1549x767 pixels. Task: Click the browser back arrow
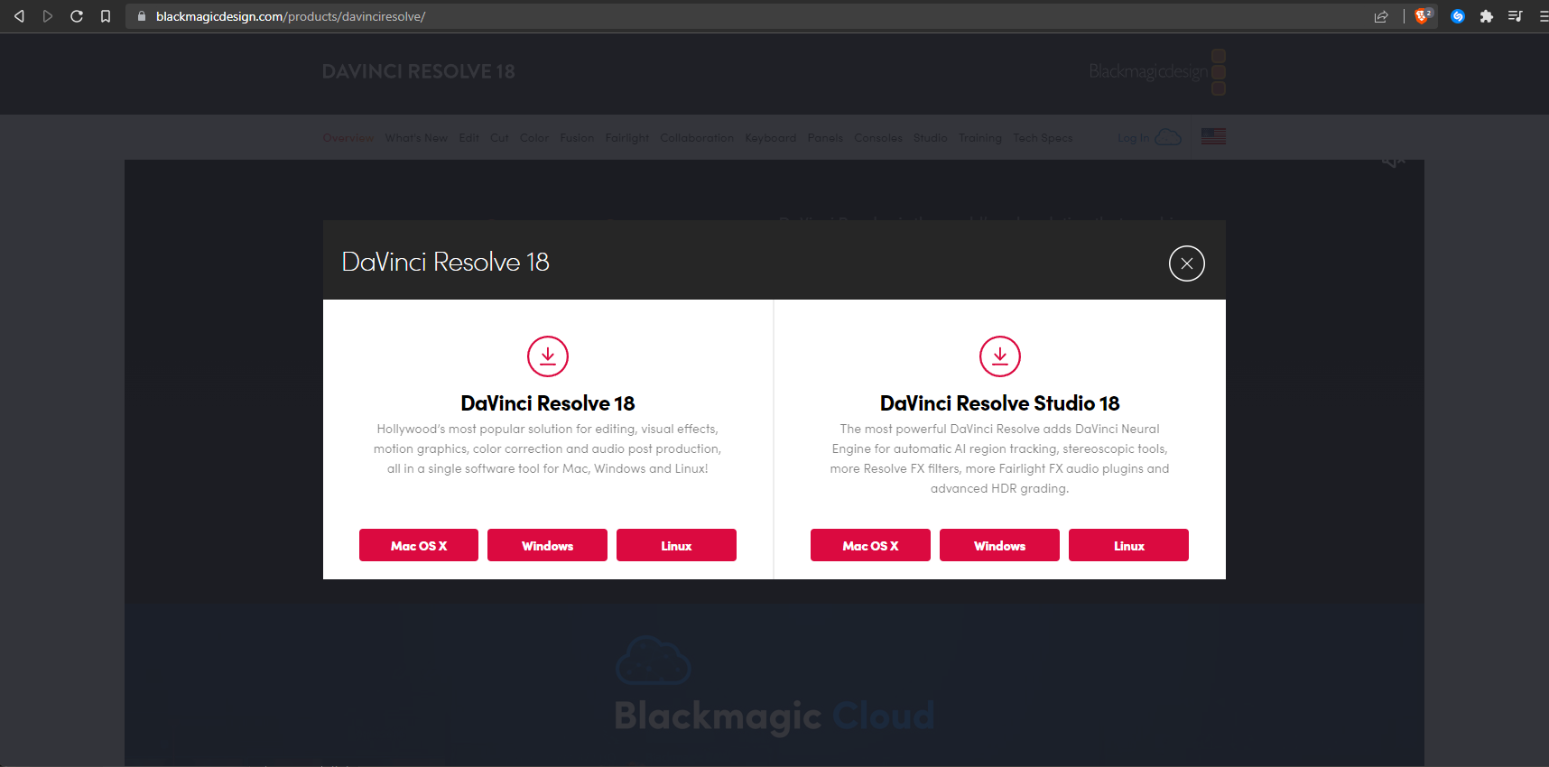[19, 16]
